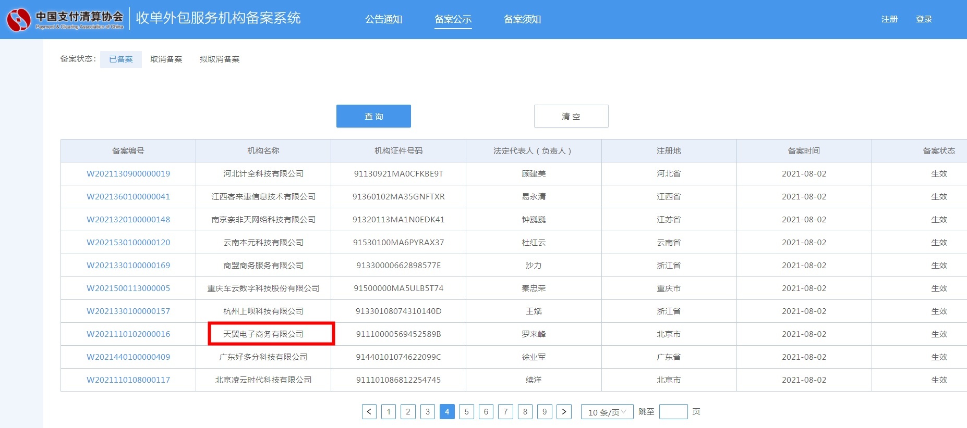Open 备案须知 menu

point(523,19)
